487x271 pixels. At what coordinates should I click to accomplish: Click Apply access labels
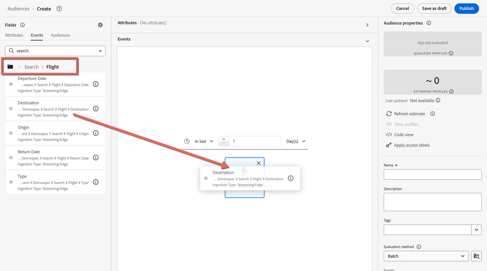(x=412, y=145)
